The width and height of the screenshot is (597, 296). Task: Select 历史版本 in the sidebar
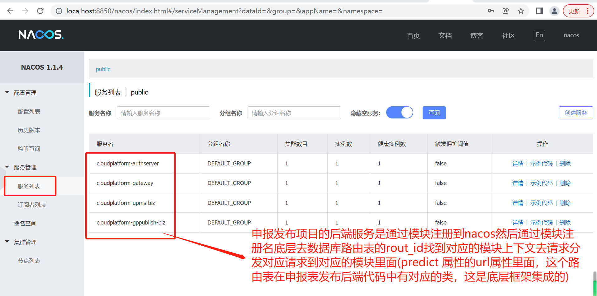(x=29, y=130)
